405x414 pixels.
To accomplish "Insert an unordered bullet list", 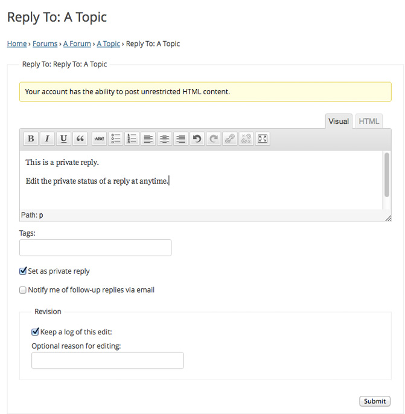I will click(x=115, y=139).
